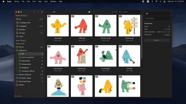Viewport: 186px width, 104px height.
Task: Click the GIF name field in the properties panel
Action: point(157,14)
